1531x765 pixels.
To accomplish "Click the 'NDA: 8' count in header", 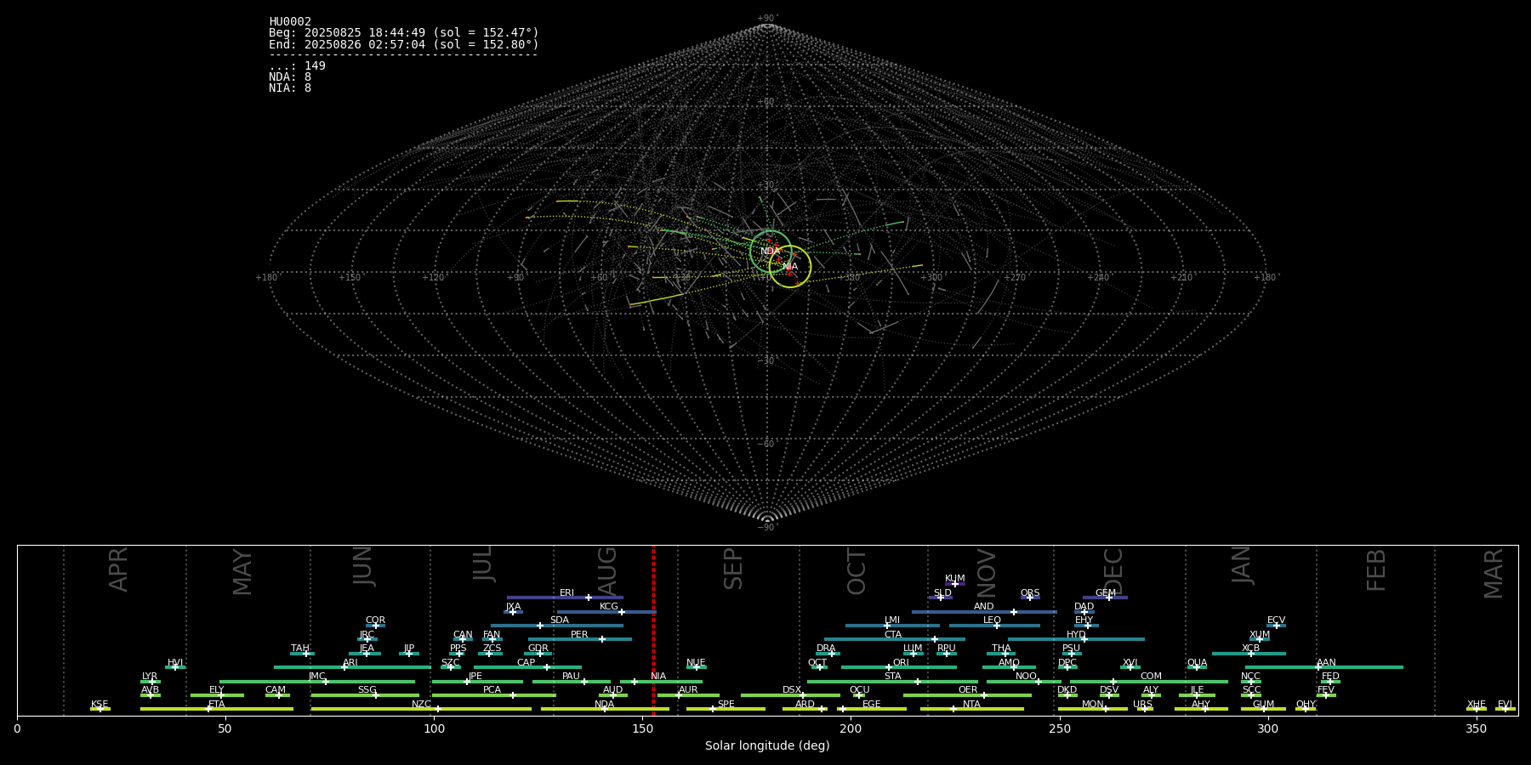I will pos(290,77).
